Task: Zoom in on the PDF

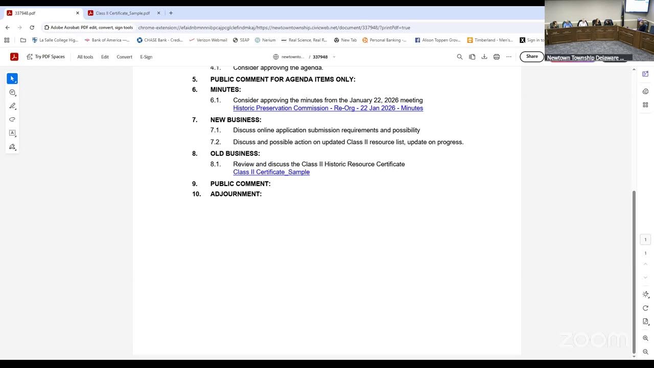Action: click(x=645, y=338)
